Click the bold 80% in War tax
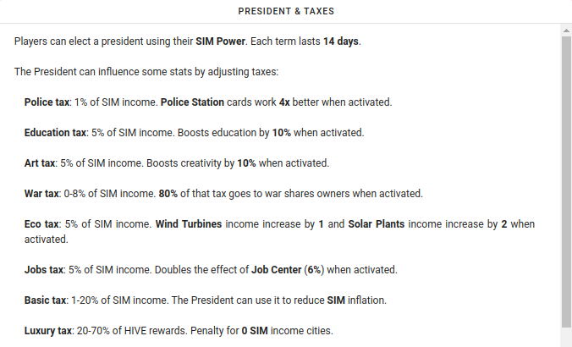Viewport: 572px width, 347px height. pyautogui.click(x=168, y=193)
